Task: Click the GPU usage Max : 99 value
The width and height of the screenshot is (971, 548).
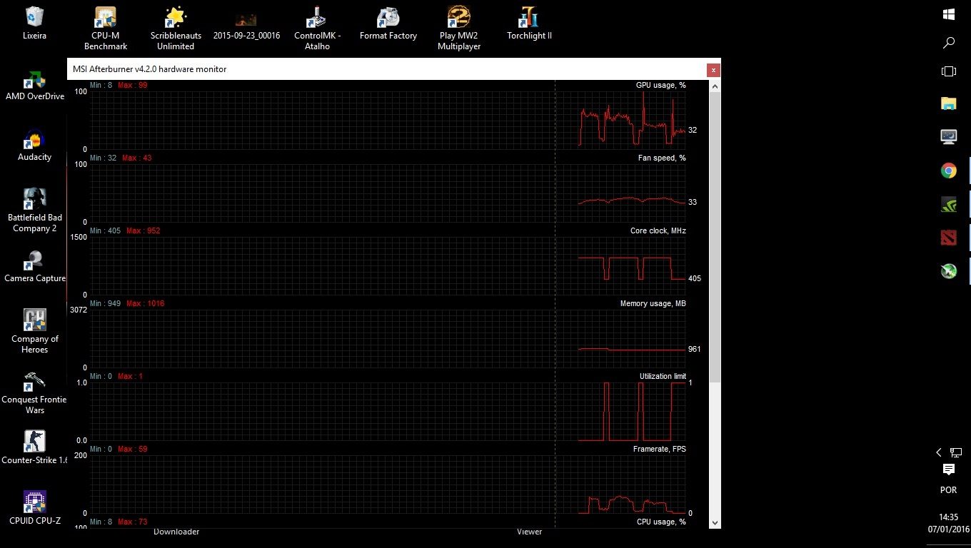Action: [133, 85]
